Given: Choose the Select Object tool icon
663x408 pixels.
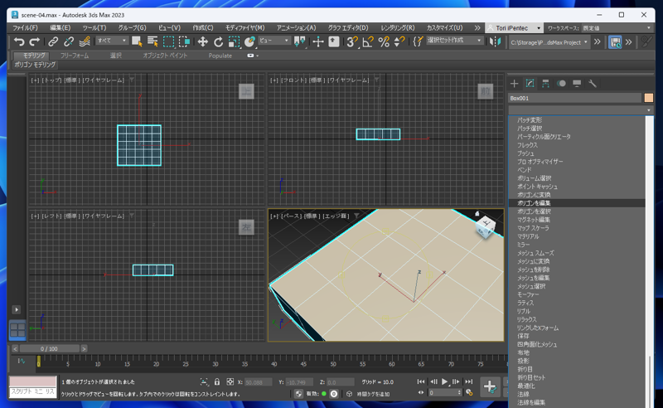Looking at the screenshot, I should point(137,41).
